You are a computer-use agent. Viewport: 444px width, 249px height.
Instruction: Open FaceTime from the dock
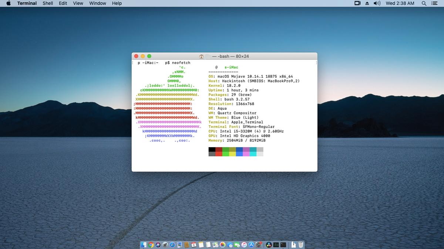(x=237, y=245)
